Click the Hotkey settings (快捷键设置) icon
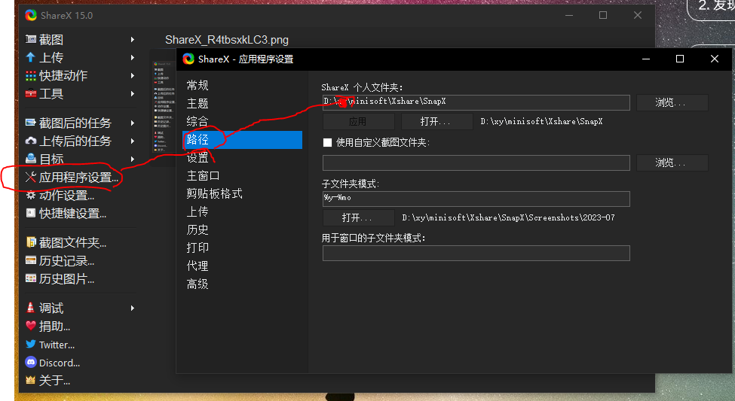 click(30, 213)
